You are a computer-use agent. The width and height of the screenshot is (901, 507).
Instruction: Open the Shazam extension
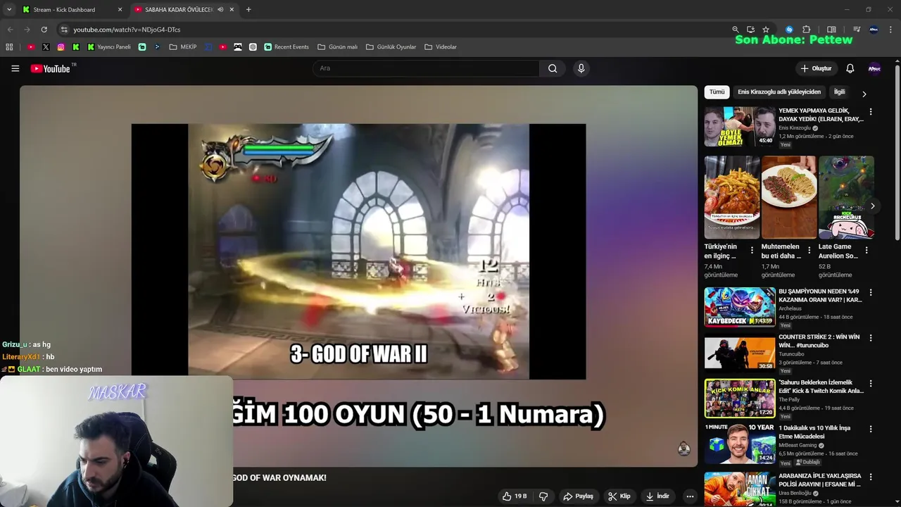789,30
